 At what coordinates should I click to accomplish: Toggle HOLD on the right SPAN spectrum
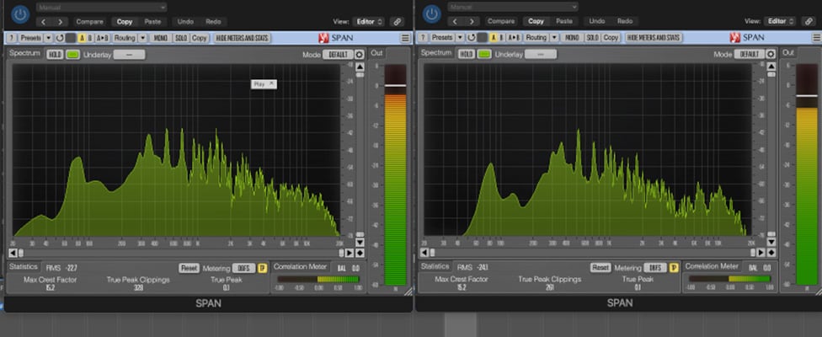466,55
